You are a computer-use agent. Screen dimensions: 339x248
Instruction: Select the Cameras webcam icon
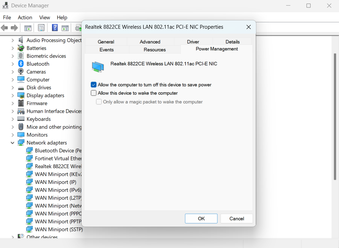coord(21,71)
